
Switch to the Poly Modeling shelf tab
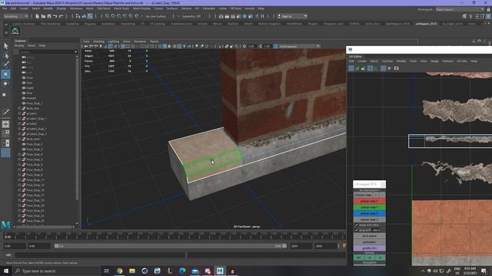pyautogui.click(x=50, y=24)
